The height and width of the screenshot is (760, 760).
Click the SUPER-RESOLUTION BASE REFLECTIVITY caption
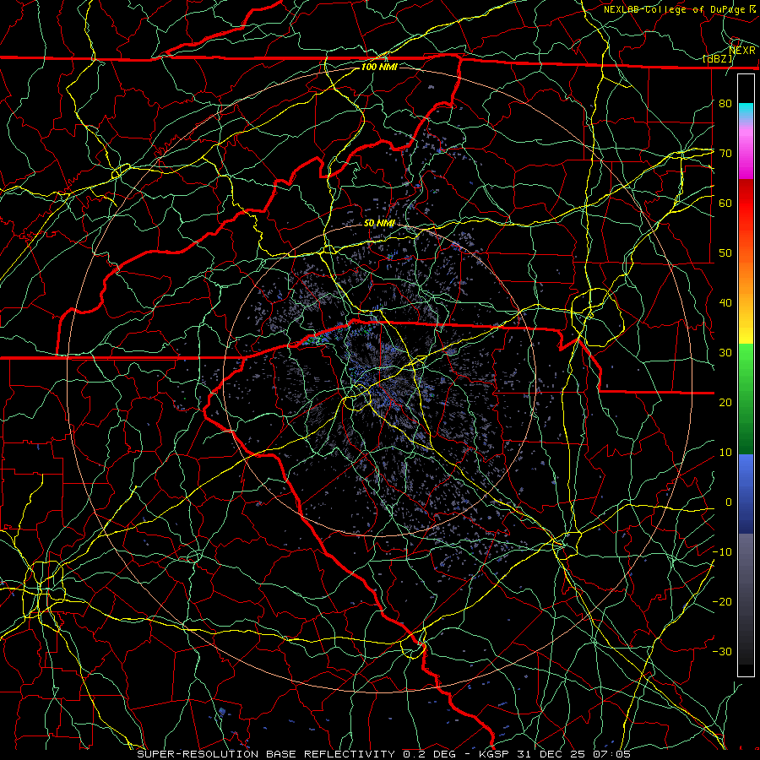[x=266, y=754]
